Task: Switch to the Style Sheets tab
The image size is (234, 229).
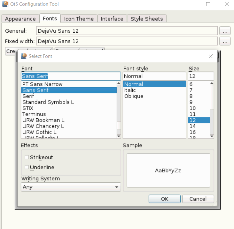Action: click(x=146, y=19)
